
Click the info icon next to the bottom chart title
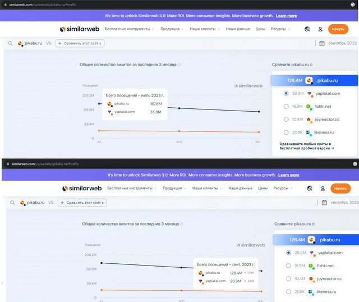pyautogui.click(x=182, y=224)
